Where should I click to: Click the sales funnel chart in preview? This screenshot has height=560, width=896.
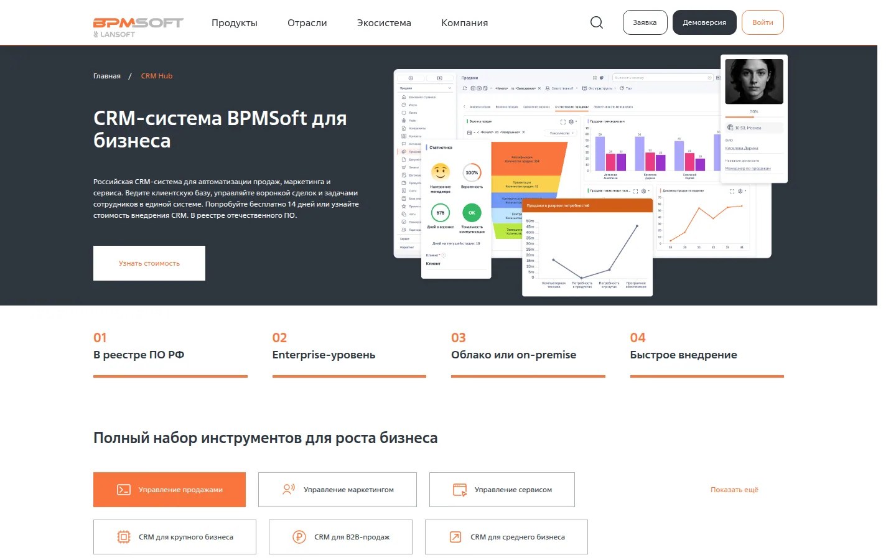[x=529, y=190]
